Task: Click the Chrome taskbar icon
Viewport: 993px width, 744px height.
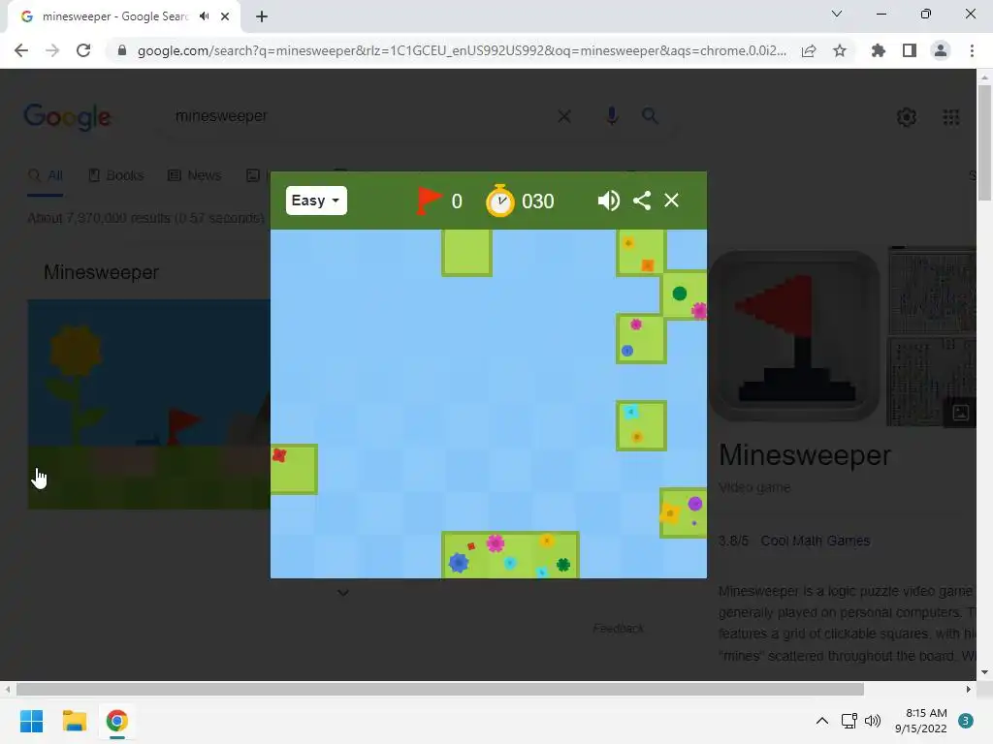Action: (116, 721)
